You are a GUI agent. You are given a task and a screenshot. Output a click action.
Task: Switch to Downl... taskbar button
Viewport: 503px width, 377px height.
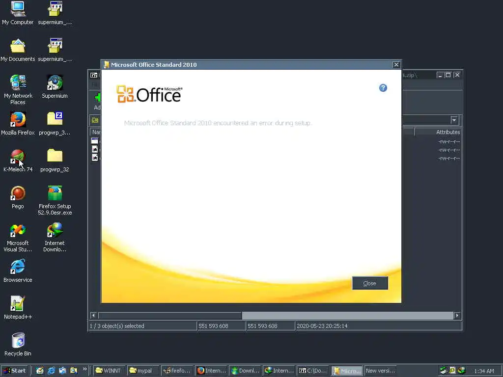coord(245,371)
